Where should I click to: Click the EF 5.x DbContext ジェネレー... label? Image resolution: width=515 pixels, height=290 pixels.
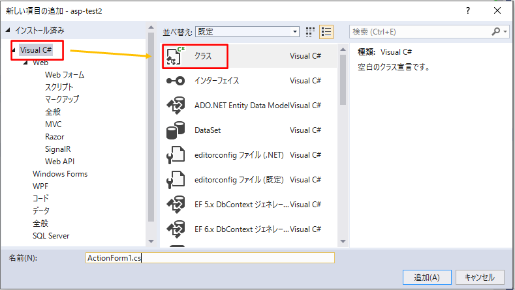242,205
